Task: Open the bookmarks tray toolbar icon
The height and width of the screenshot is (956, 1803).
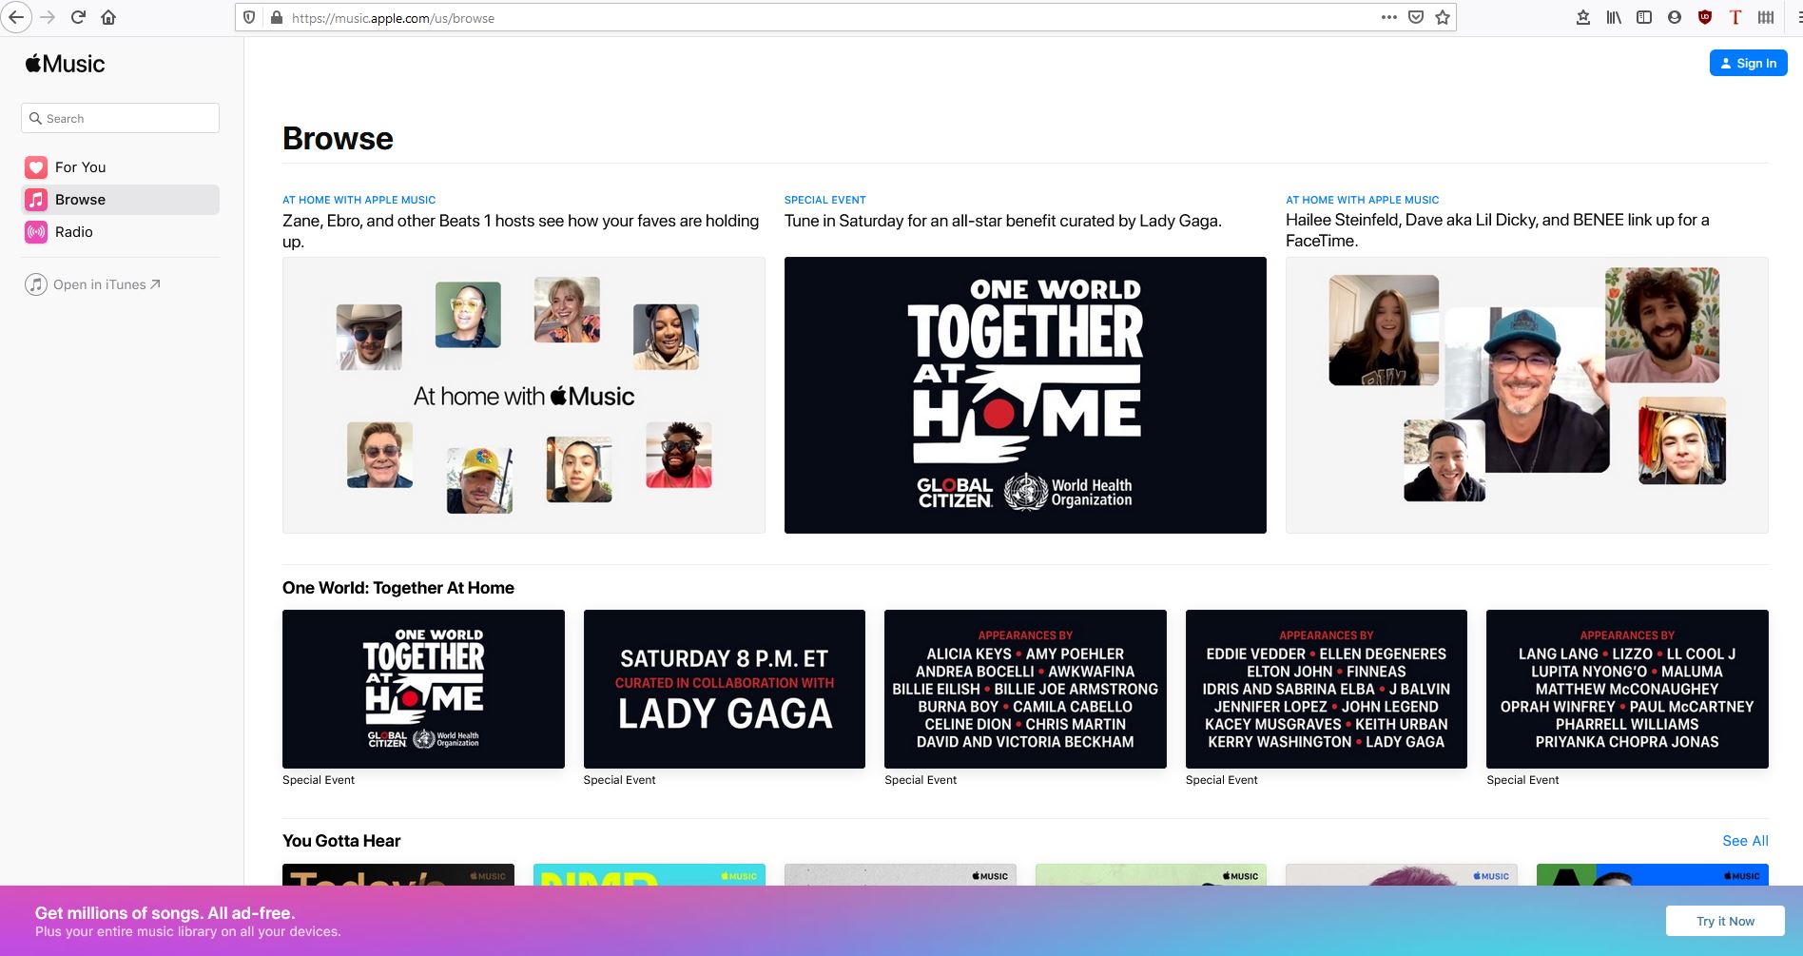Action: (x=1583, y=17)
